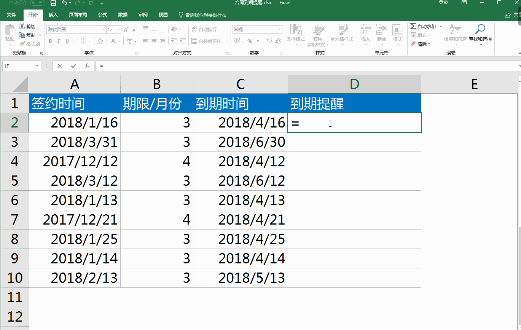Open Merge & Center (合并后居中) dropdown arrow
The image size is (521, 330).
(226, 41)
